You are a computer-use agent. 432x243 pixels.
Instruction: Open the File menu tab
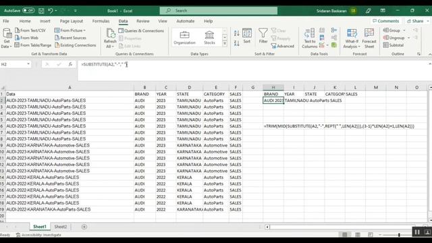(x=6, y=21)
